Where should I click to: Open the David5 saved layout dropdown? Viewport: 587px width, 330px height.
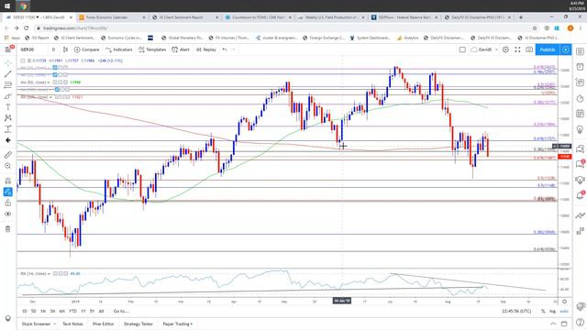(x=484, y=49)
